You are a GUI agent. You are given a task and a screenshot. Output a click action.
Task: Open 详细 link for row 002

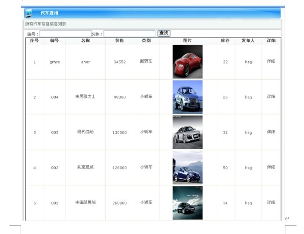pyautogui.click(x=271, y=167)
